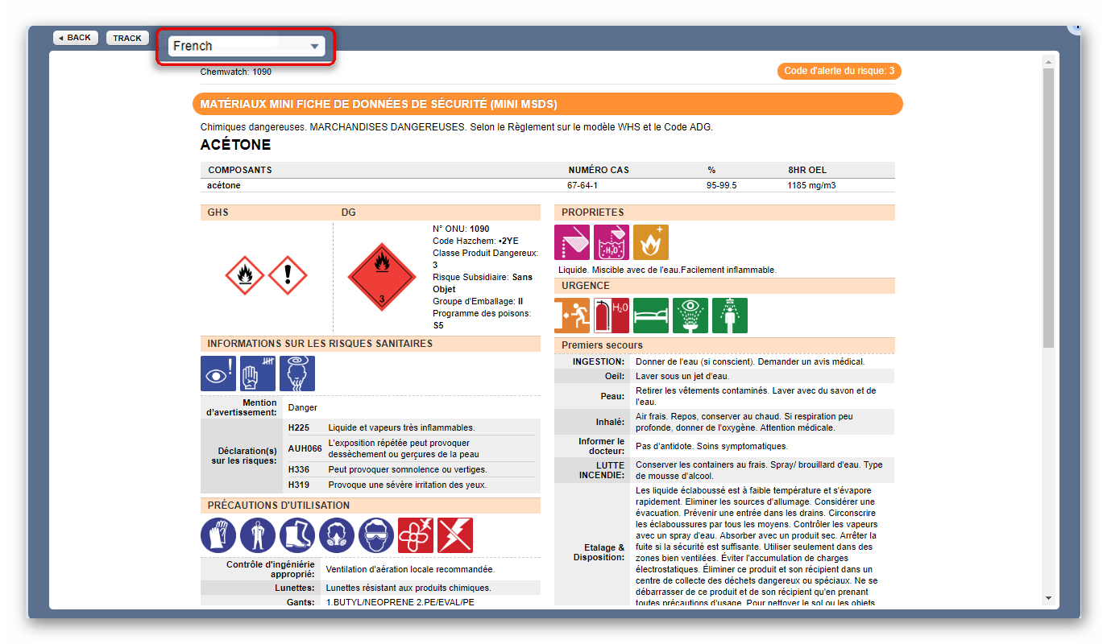Click the medical attention bed icon
The height and width of the screenshot is (644, 1107).
pyautogui.click(x=651, y=315)
